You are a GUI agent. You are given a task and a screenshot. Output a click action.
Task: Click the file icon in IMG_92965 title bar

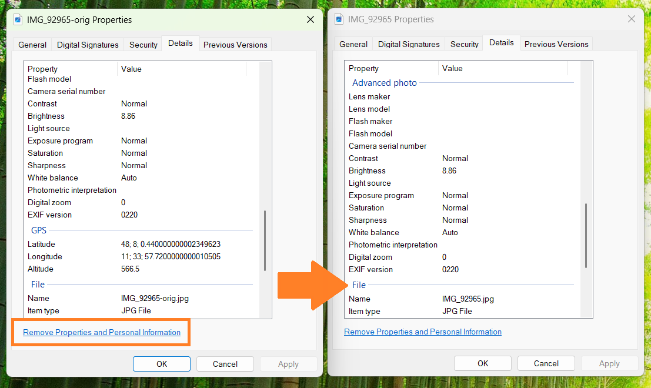pyautogui.click(x=338, y=19)
